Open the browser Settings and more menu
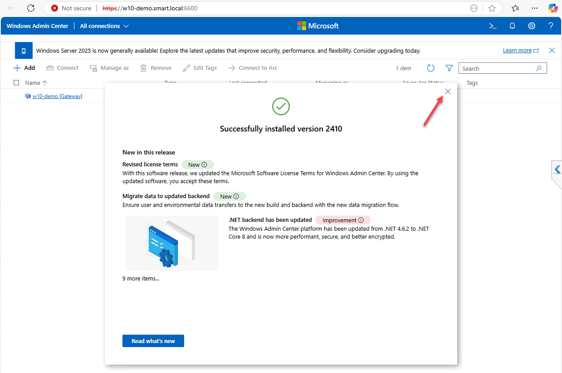562x373 pixels. [x=535, y=8]
